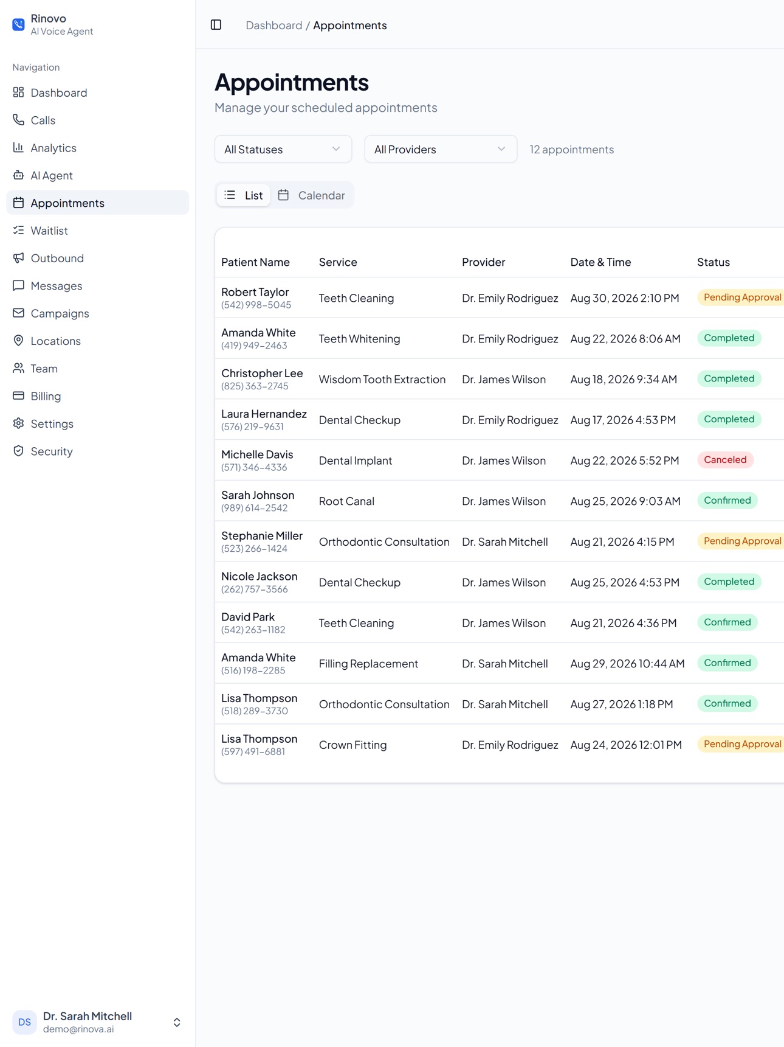Open Dashboard in the sidebar navigation
Image resolution: width=784 pixels, height=1047 pixels.
coord(97,92)
